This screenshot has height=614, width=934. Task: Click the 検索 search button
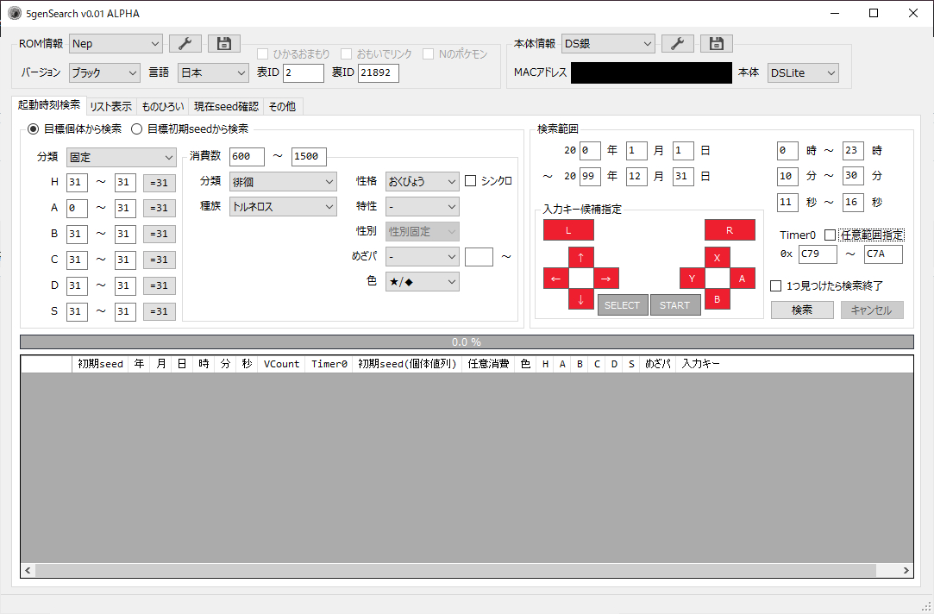802,310
